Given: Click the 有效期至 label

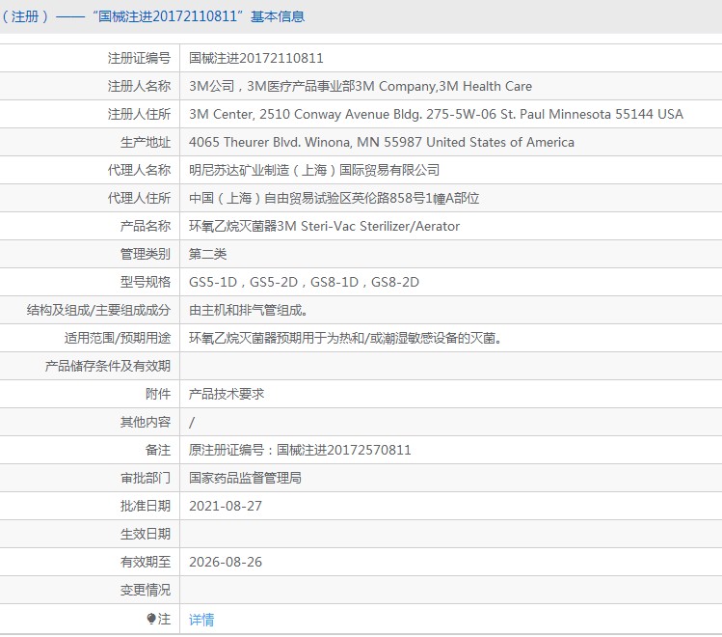Looking at the screenshot, I should coord(146,562).
